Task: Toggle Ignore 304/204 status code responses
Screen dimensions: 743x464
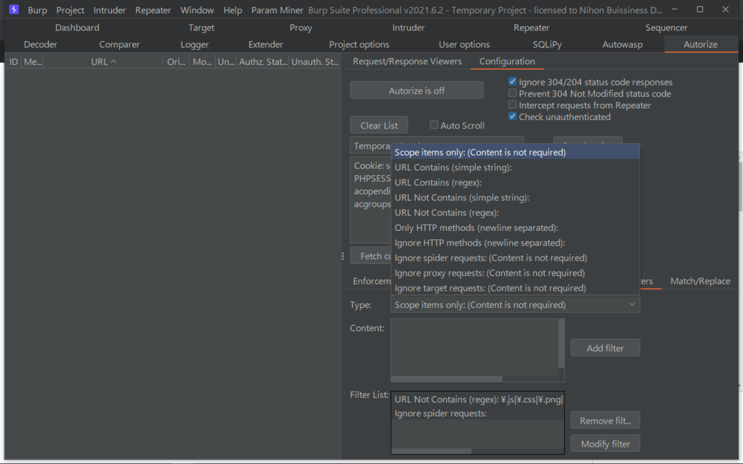Action: pos(512,82)
